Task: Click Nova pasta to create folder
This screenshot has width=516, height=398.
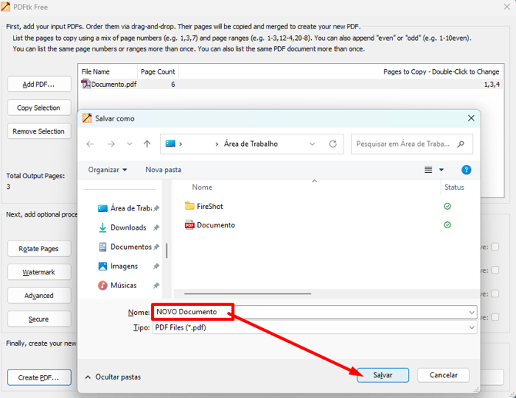Action: [163, 170]
